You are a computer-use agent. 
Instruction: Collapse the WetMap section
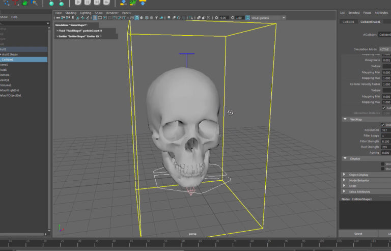pos(345,120)
